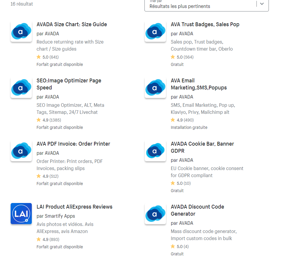Click the AVA PDF Invoice app icon
Image resolution: width=288 pixels, height=263 pixels.
coord(21,151)
